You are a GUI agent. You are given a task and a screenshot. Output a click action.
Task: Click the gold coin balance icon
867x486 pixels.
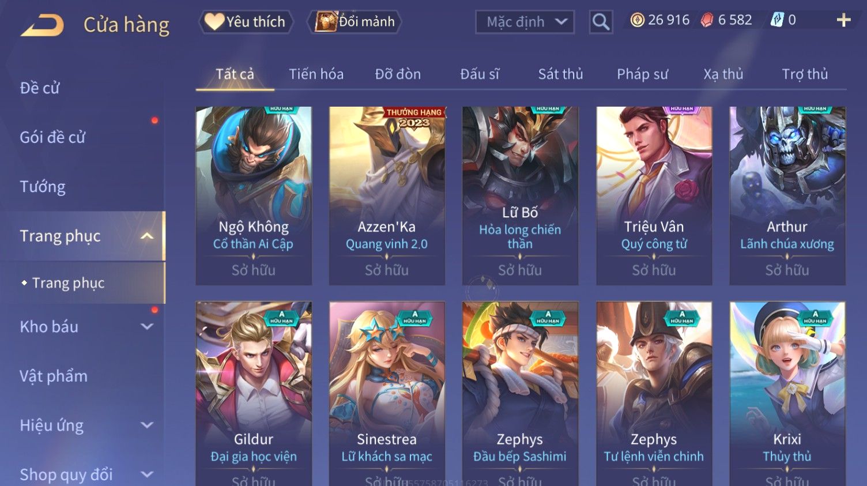(637, 20)
